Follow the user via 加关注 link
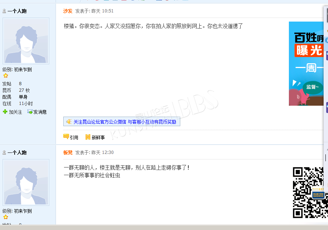The image size is (328, 230). (x=15, y=112)
